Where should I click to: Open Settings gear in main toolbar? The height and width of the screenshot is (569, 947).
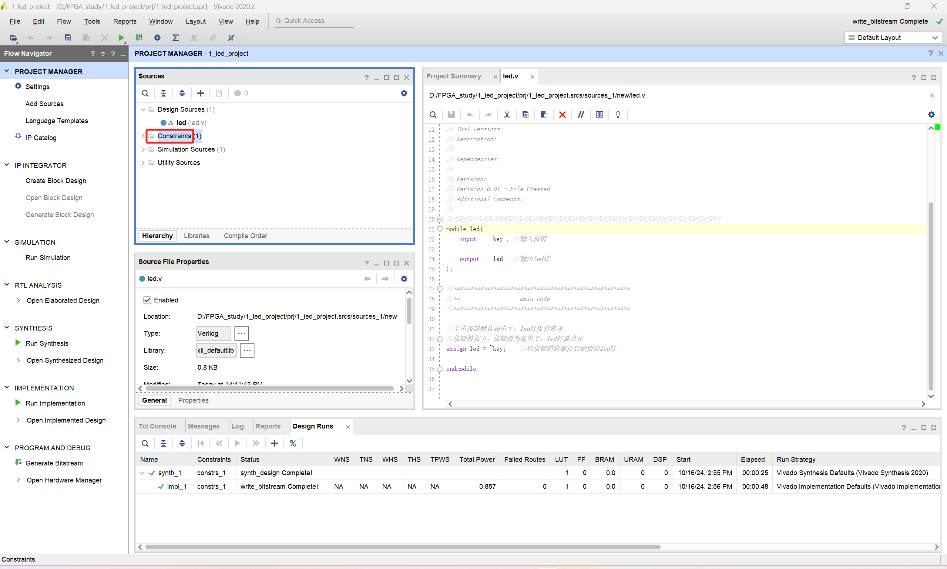click(x=157, y=38)
